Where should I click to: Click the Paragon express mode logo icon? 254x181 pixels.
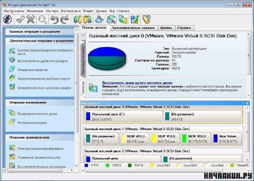(7, 20)
